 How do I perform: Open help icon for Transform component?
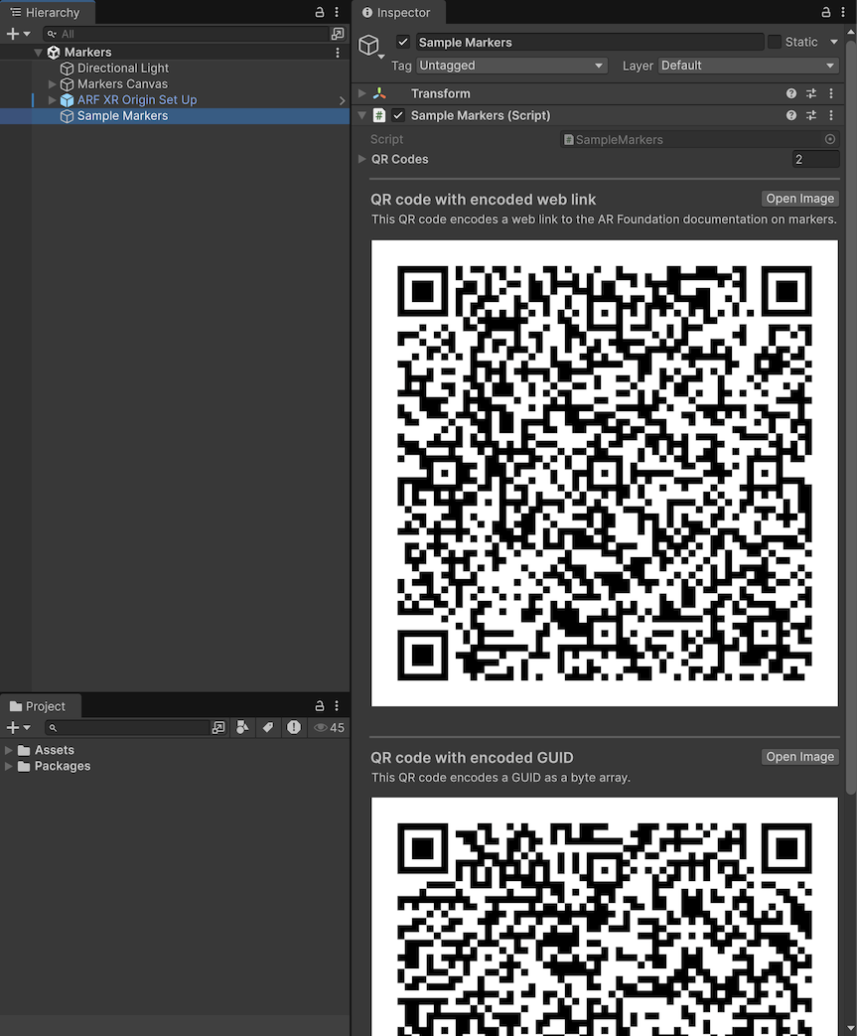[x=791, y=93]
